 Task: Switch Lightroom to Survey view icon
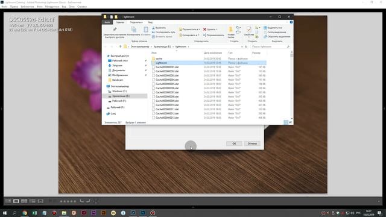pos(32,201)
